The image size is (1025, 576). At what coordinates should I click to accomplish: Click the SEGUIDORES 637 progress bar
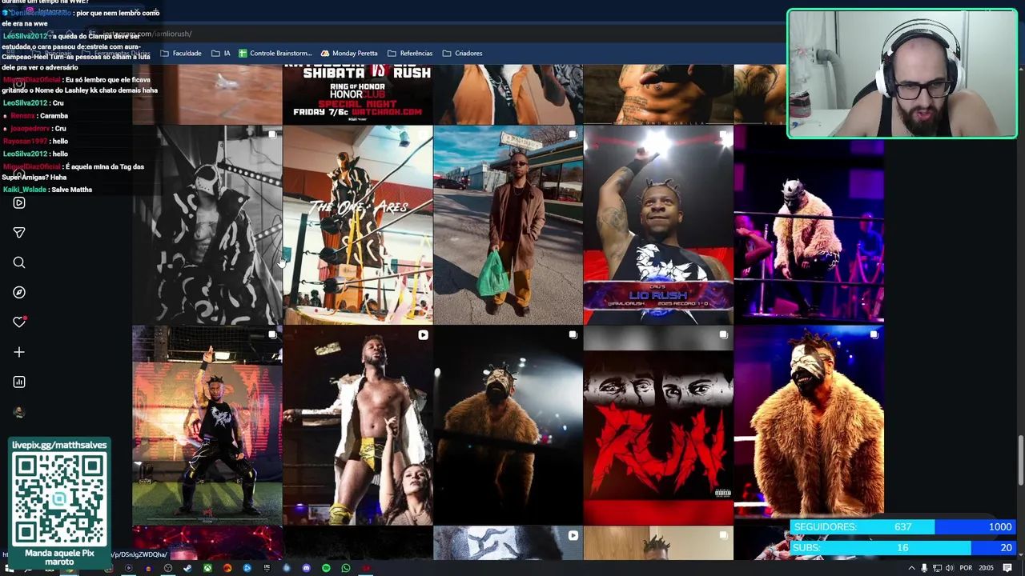coord(902,526)
